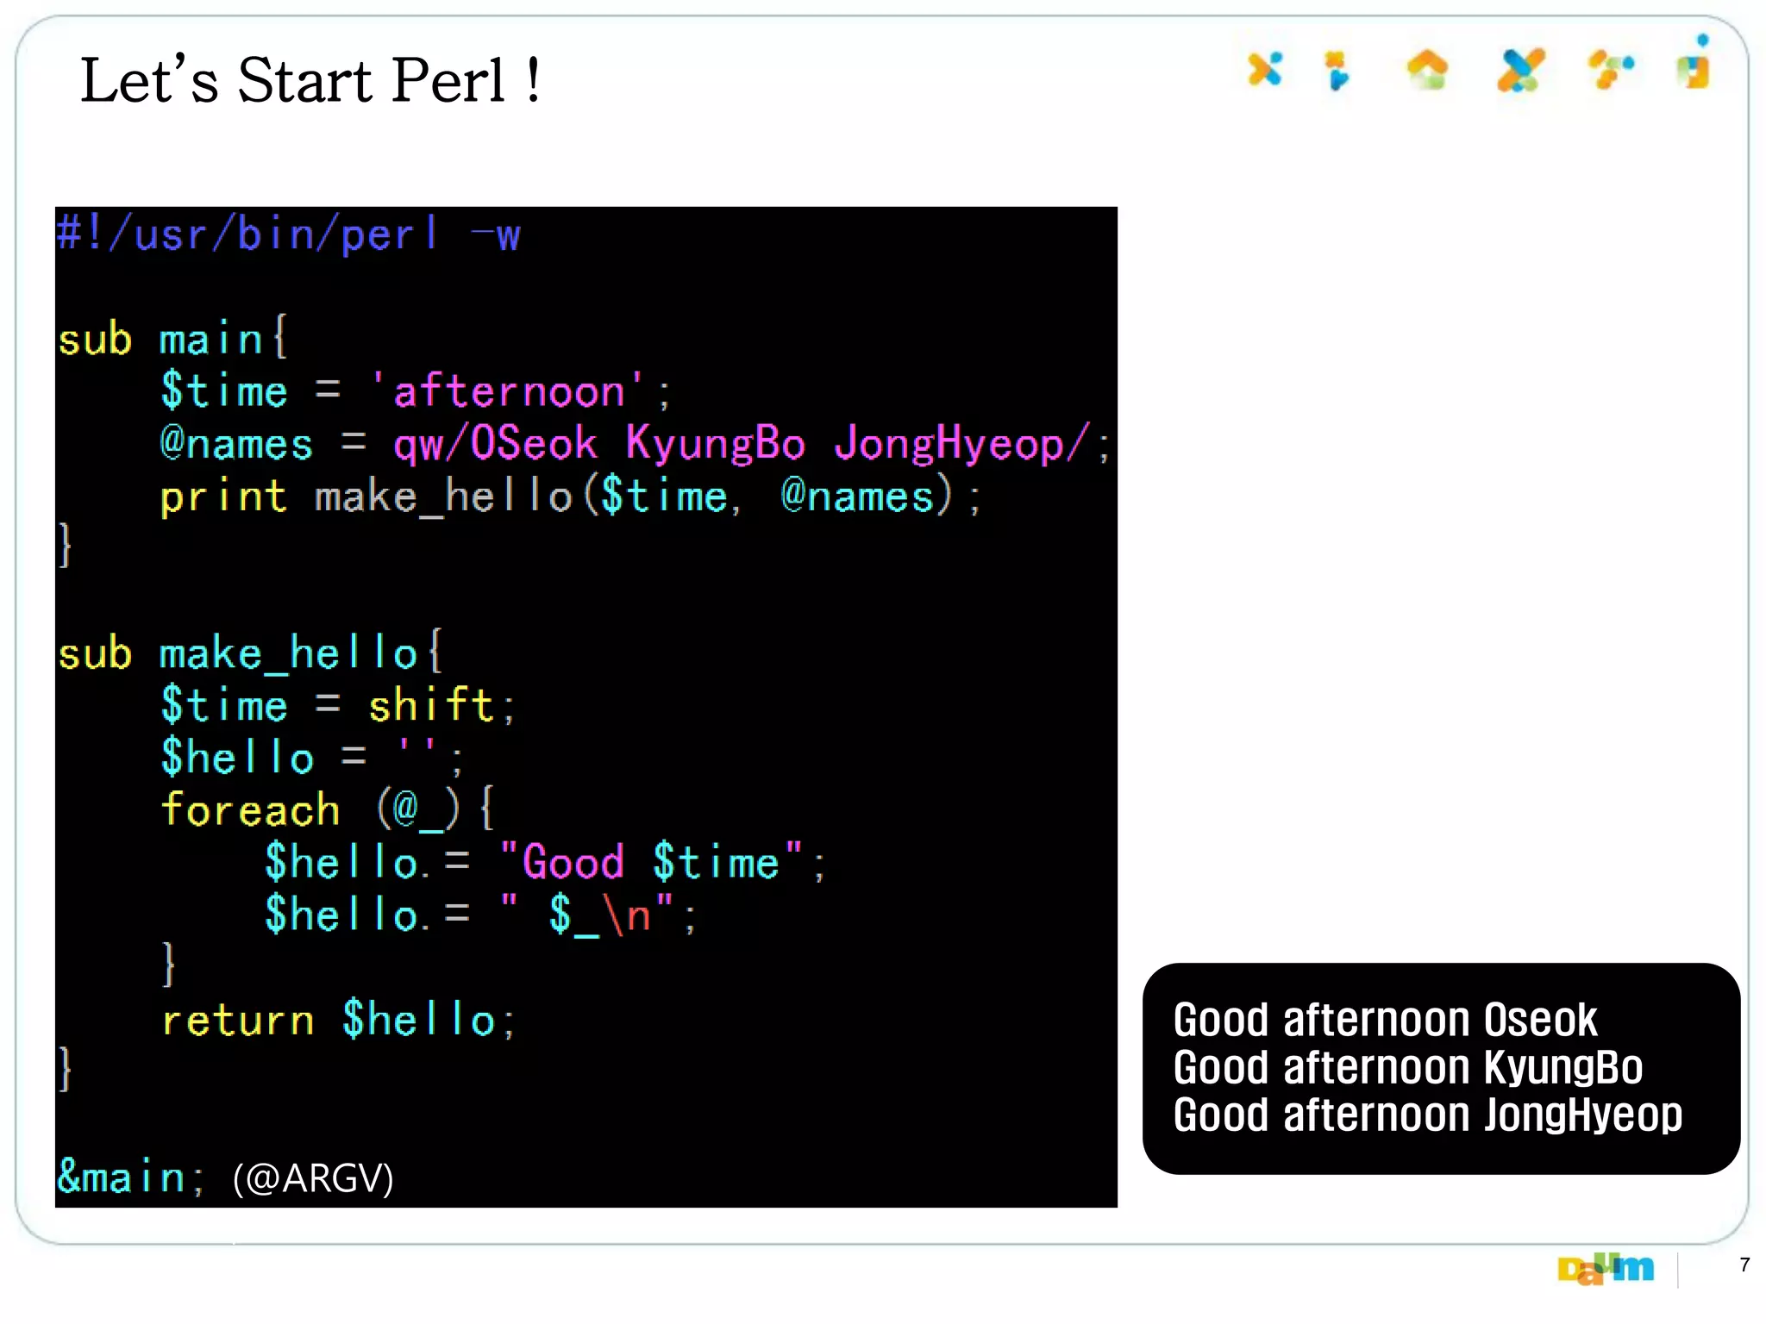
Task: Click the "return $hello;" statement
Action: click(x=338, y=1020)
